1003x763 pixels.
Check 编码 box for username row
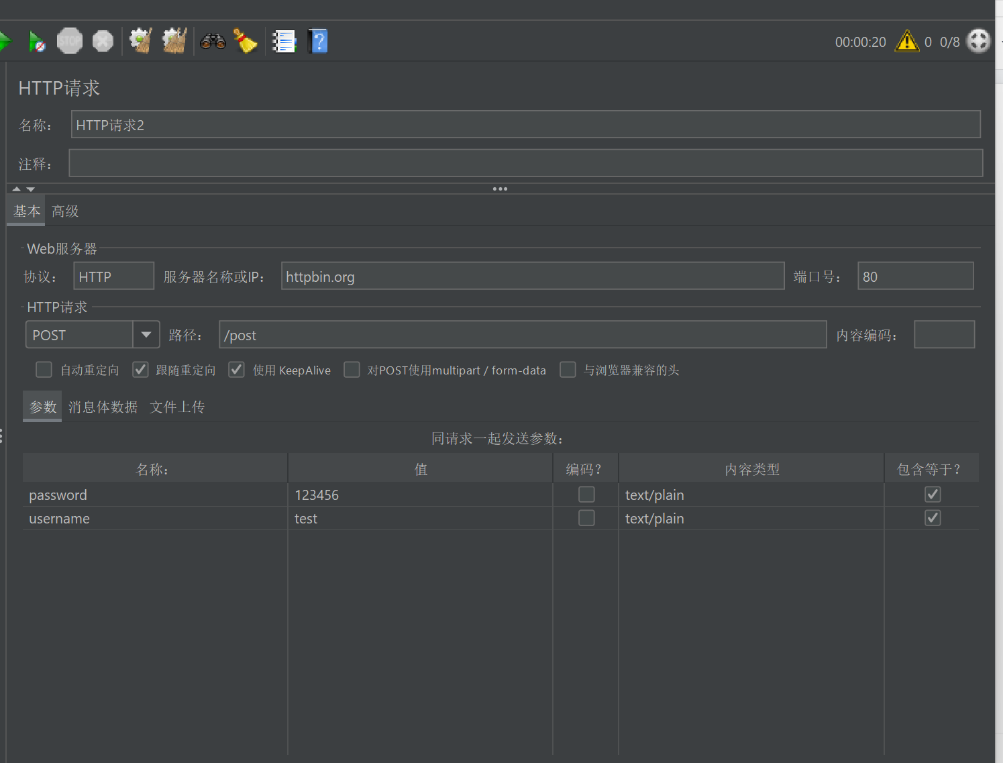coord(586,518)
